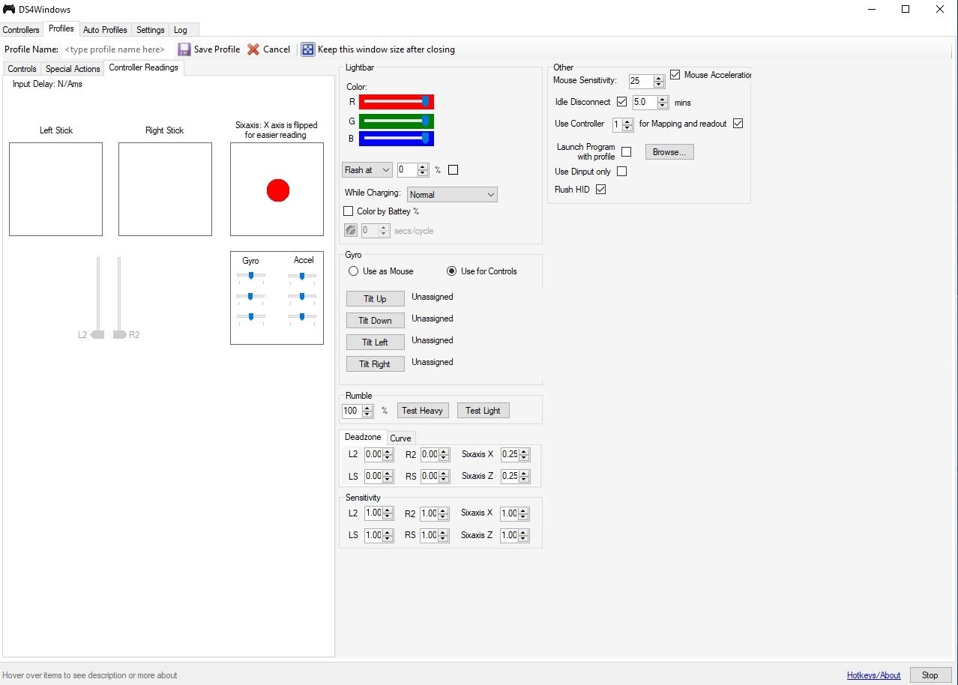Click the Rumble percent spinner arrows

pyautogui.click(x=367, y=411)
